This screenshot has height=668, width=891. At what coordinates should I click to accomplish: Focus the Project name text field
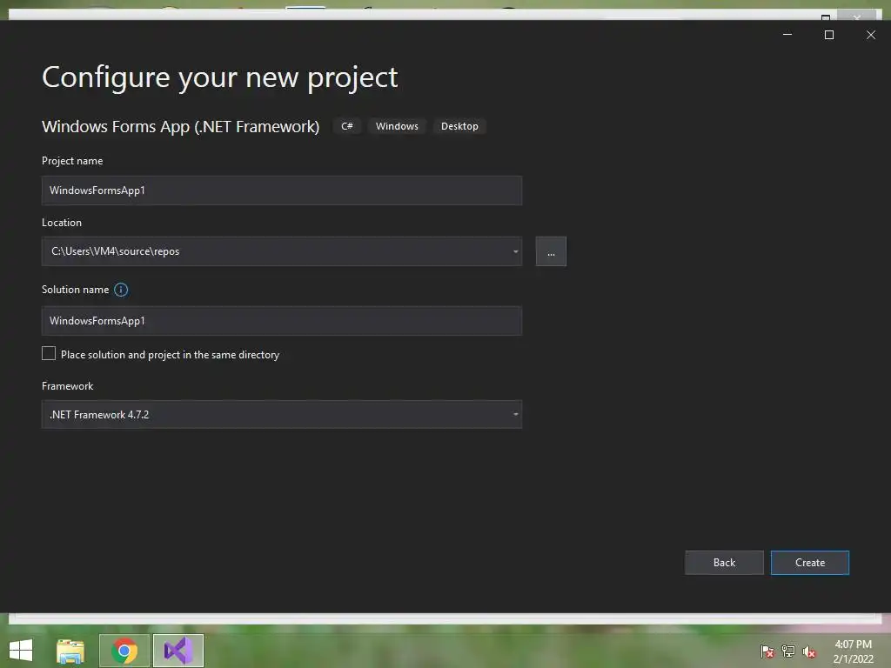click(282, 190)
